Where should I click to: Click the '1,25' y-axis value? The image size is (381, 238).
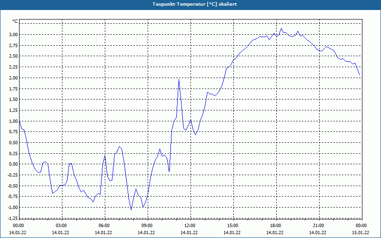[13, 110]
